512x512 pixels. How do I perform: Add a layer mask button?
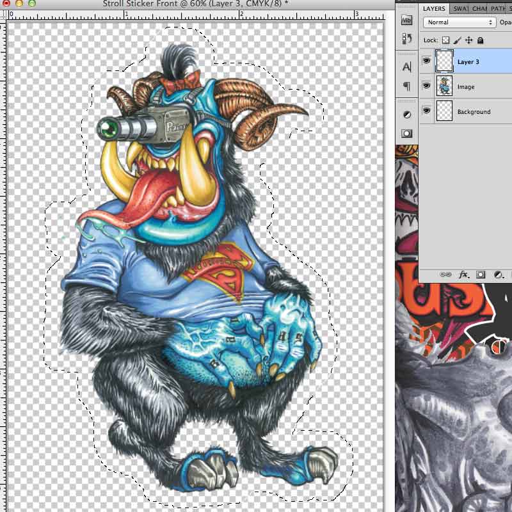click(481, 275)
